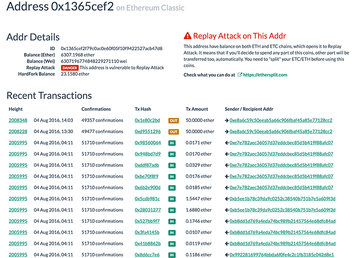The image size is (356, 258).
Task: Click the IN badge next to 0x8d6cc7e6
Action: (x=172, y=255)
